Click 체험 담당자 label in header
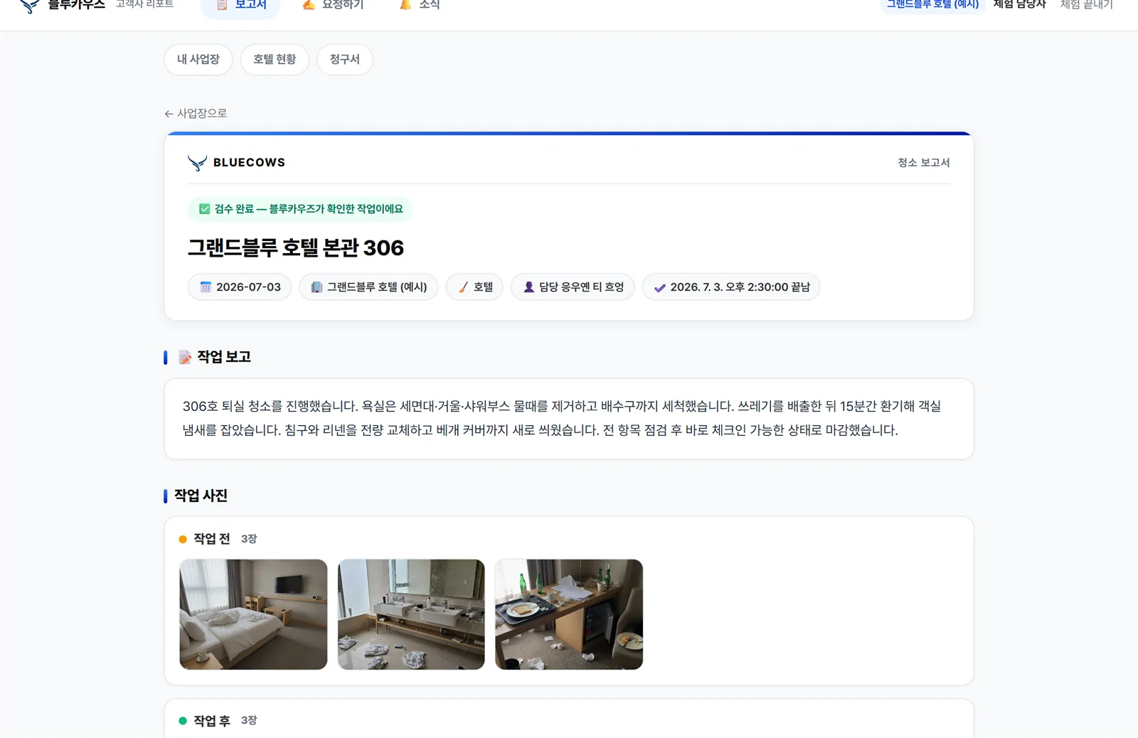The image size is (1138, 738). click(1019, 5)
